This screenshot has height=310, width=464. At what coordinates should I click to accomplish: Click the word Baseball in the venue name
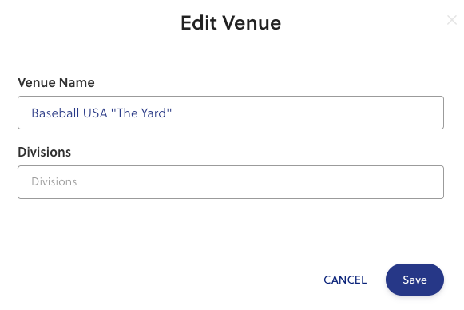click(x=55, y=113)
